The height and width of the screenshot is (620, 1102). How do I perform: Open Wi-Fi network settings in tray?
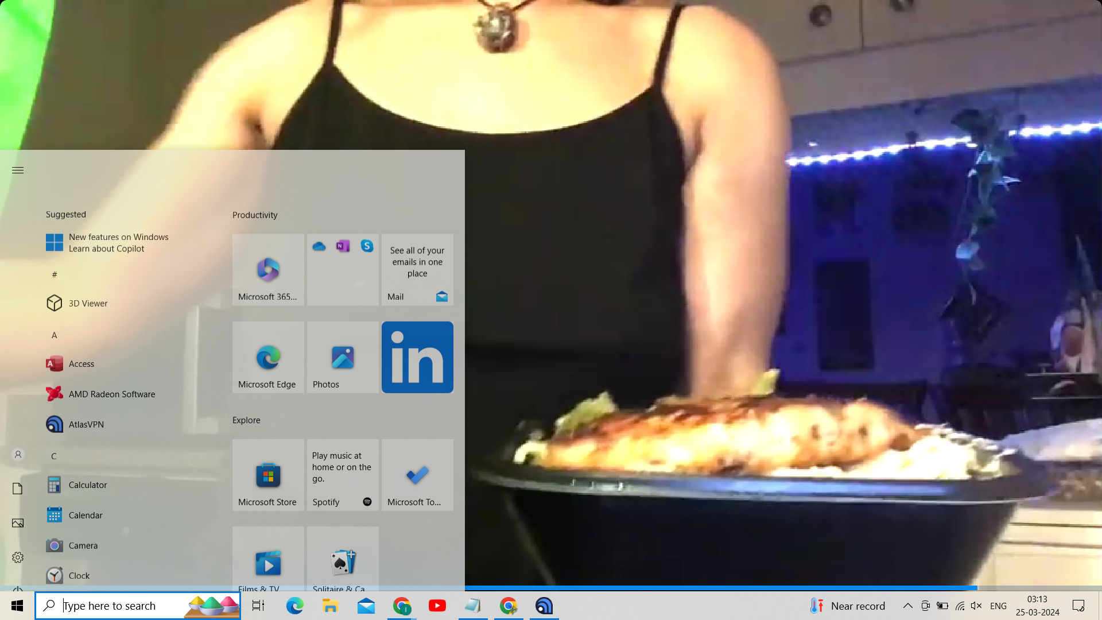[x=960, y=606]
